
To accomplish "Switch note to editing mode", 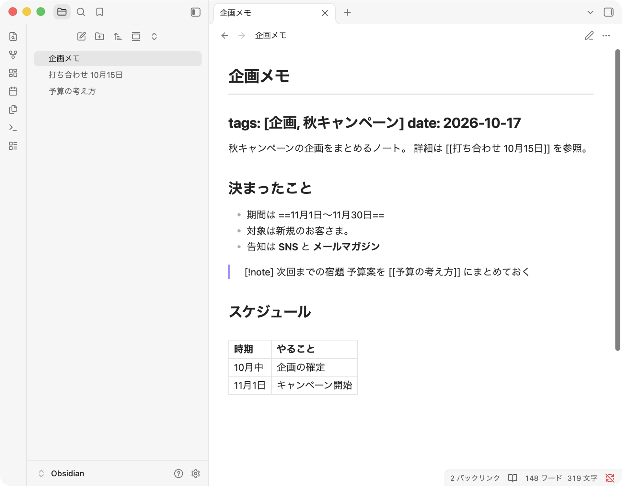I will [x=589, y=36].
